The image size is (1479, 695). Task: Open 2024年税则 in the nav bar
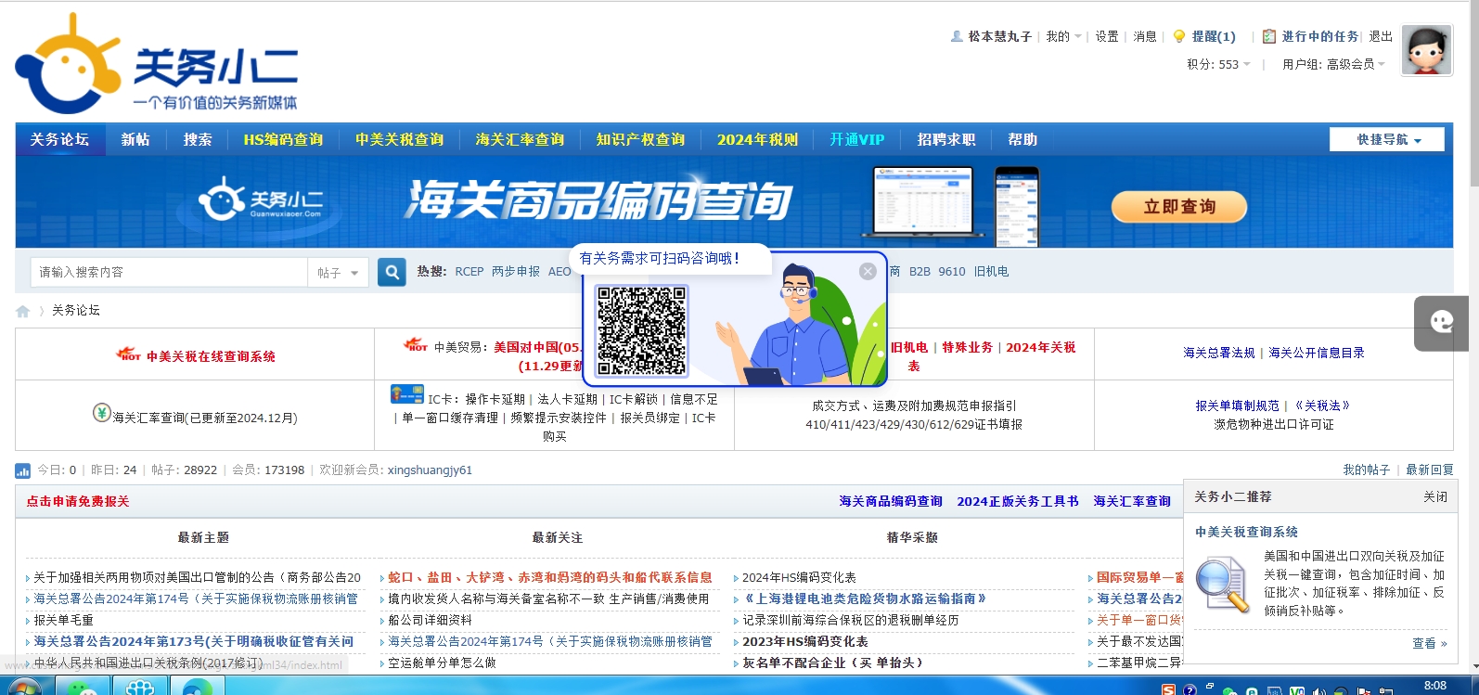click(757, 139)
